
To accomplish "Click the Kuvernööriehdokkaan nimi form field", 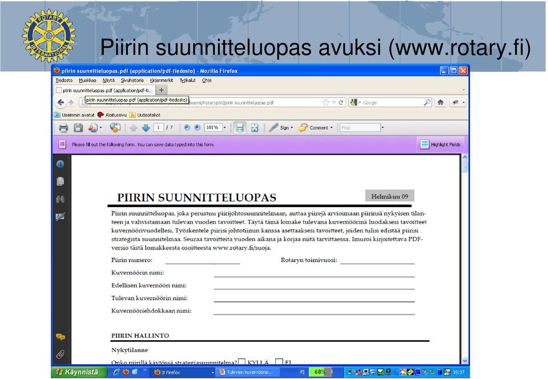I will click(314, 311).
